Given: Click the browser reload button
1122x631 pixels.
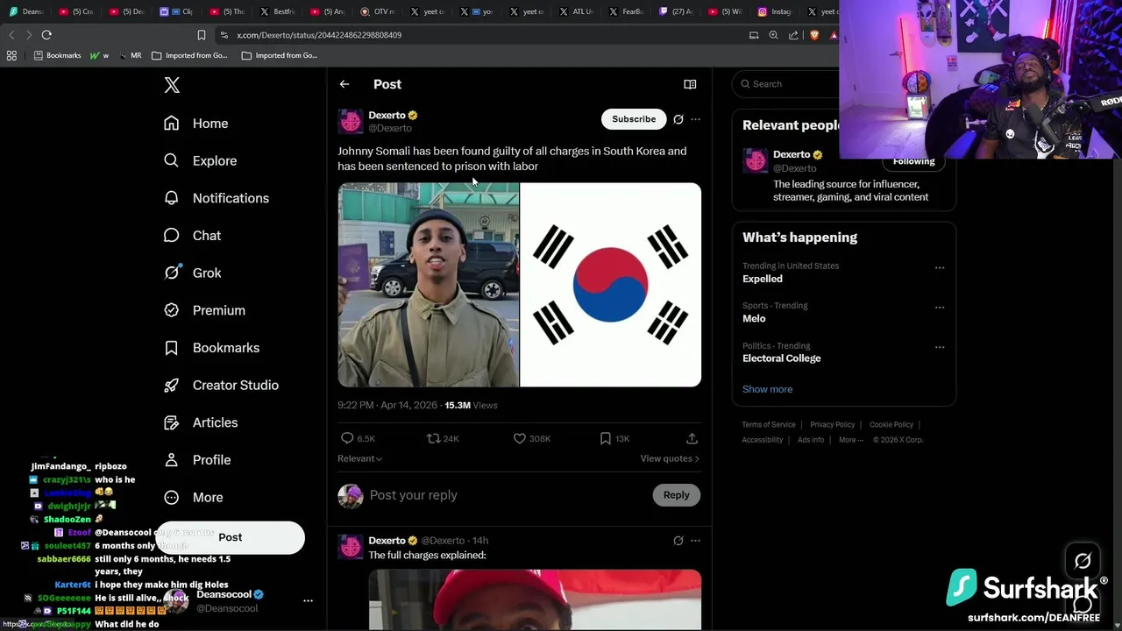Looking at the screenshot, I should tap(46, 35).
